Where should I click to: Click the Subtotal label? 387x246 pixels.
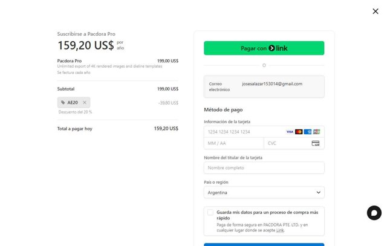tap(66, 89)
